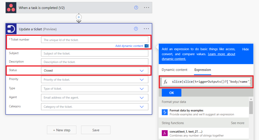Click See more next to String functions
259x140 pixels.
(238, 123)
